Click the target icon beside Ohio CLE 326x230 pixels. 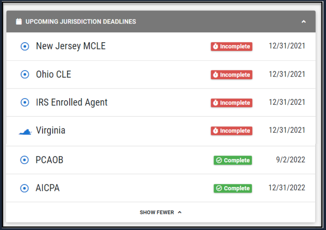tap(25, 74)
